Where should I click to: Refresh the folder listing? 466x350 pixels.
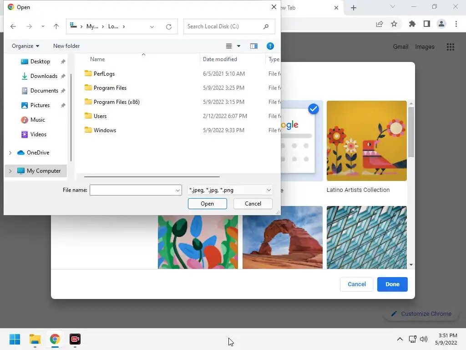point(169,27)
